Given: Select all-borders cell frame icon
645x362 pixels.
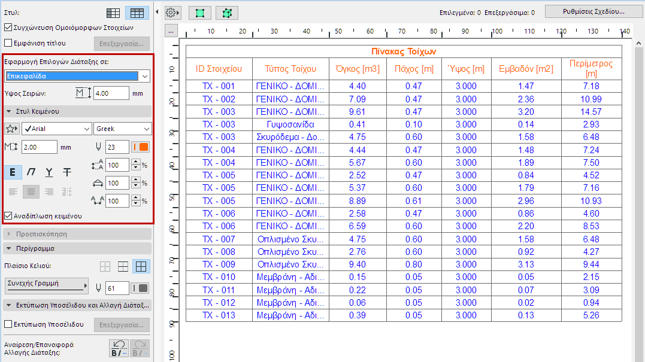Looking at the screenshot, I should click(142, 267).
